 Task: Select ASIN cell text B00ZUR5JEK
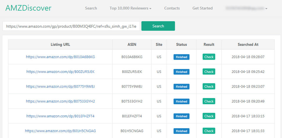point(132,72)
